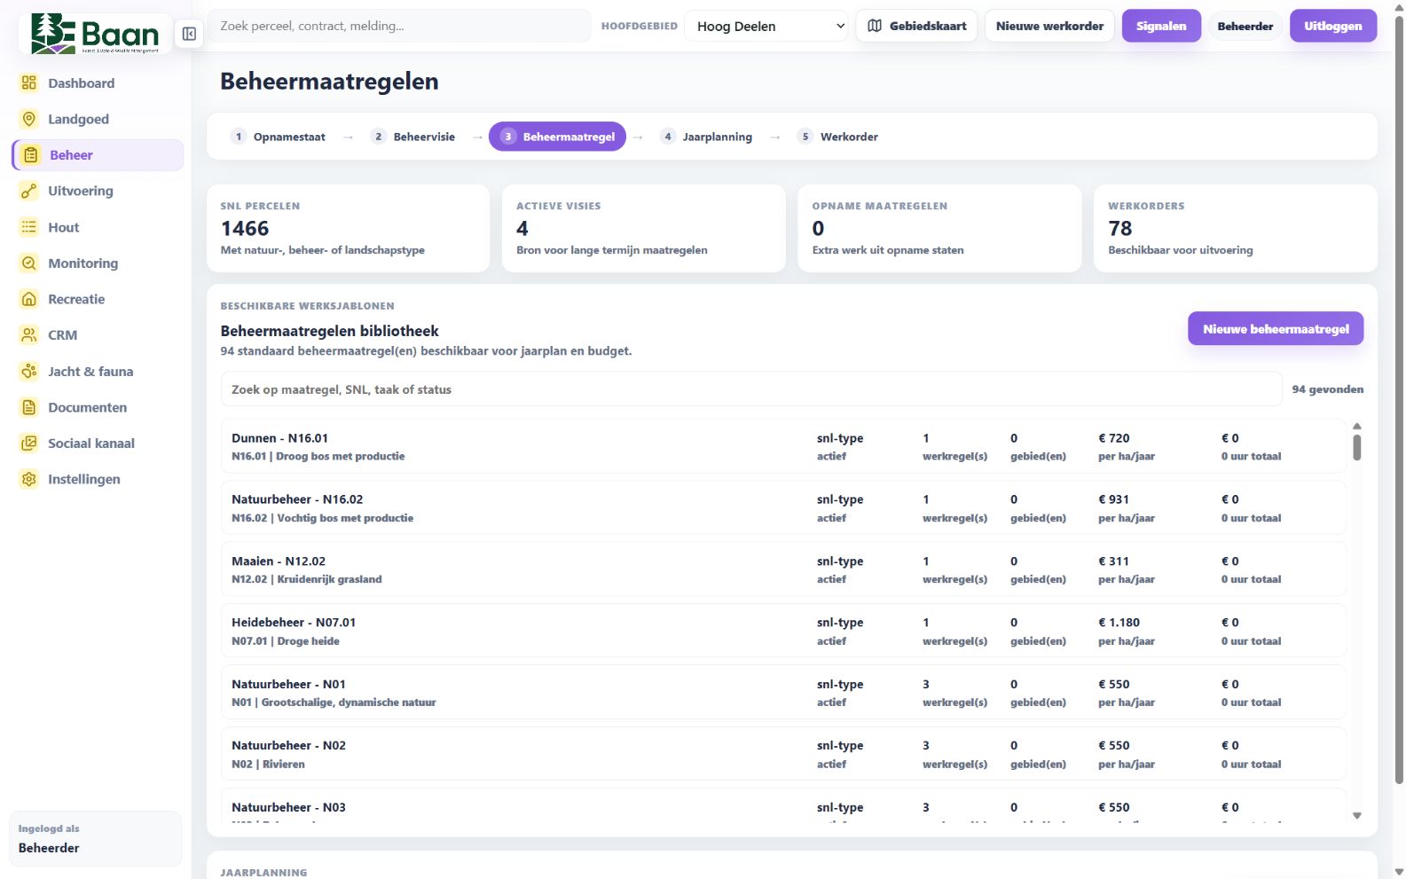Open Signalen
The height and width of the screenshot is (879, 1406).
1161,26
